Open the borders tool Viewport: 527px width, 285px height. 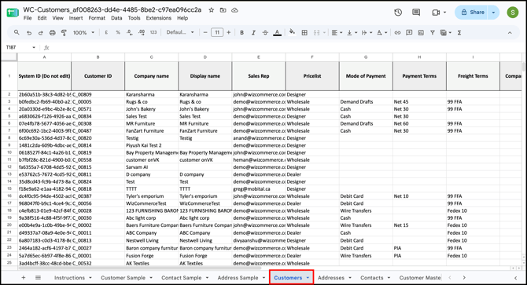304,32
